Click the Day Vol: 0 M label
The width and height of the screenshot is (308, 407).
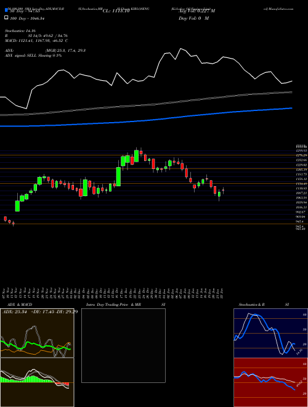[x=193, y=18]
